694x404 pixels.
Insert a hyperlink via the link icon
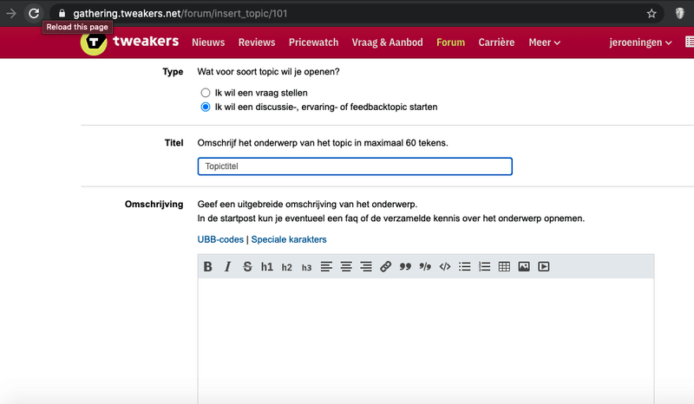click(x=385, y=266)
